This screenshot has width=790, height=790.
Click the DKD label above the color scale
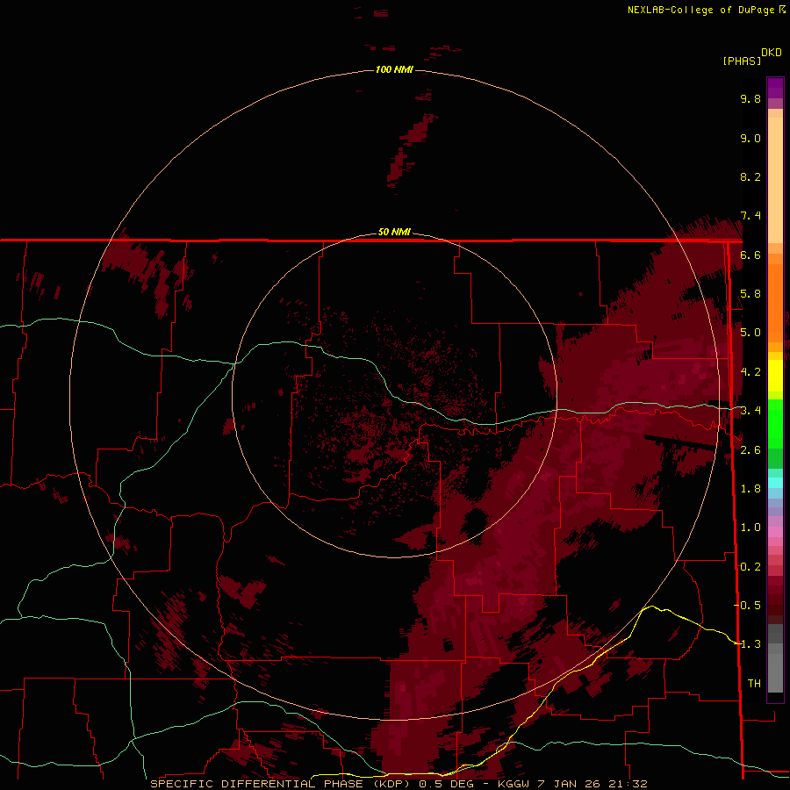(x=772, y=53)
